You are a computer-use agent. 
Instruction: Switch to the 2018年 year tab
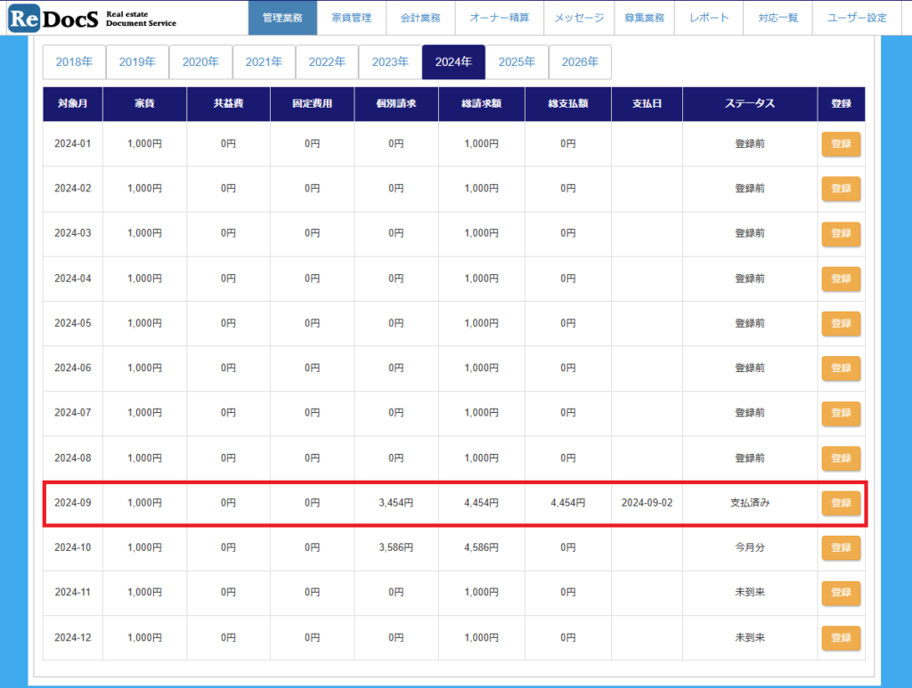click(74, 61)
